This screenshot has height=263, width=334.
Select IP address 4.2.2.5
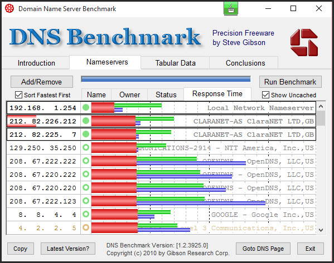coord(47,228)
